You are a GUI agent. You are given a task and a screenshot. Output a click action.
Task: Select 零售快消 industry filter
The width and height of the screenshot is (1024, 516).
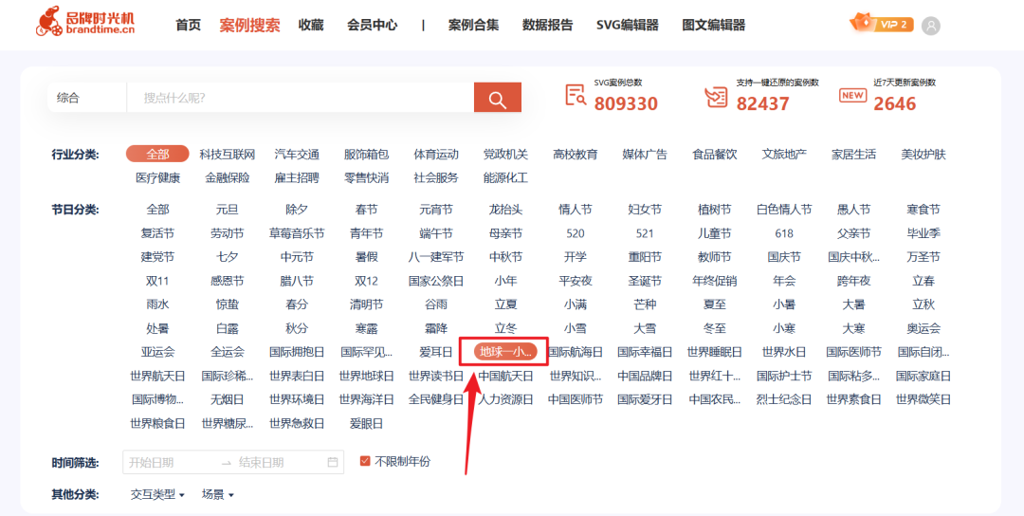366,177
